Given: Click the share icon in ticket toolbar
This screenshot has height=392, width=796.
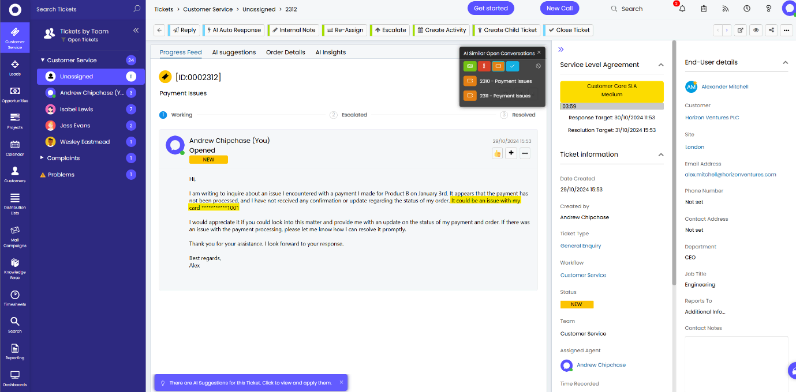Looking at the screenshot, I should click(x=771, y=30).
